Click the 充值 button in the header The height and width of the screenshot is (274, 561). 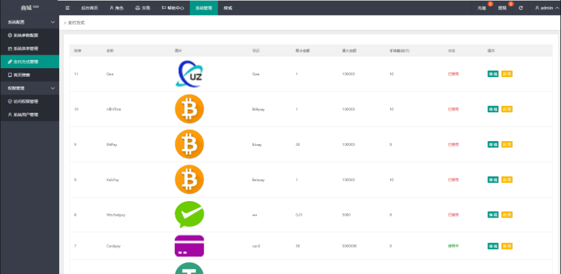(x=482, y=8)
